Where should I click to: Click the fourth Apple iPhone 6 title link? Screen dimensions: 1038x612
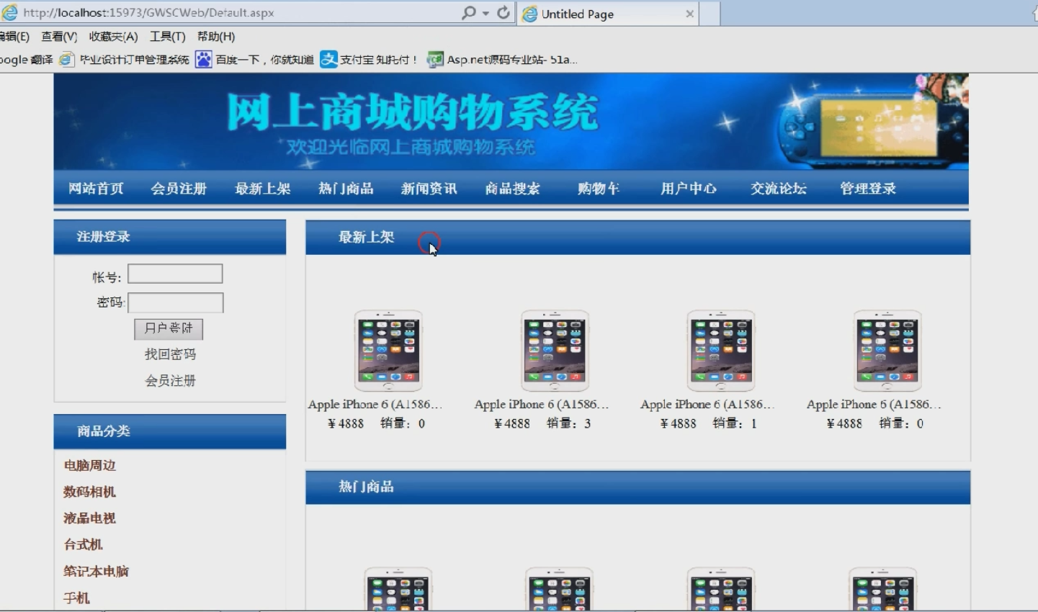tap(874, 405)
